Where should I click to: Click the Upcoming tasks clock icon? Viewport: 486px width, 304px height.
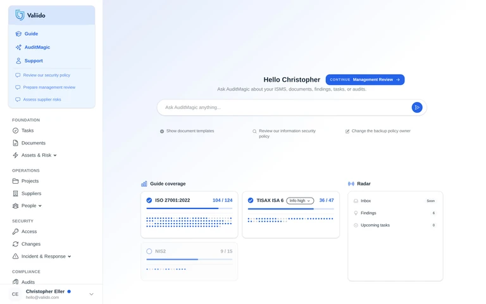(x=356, y=225)
